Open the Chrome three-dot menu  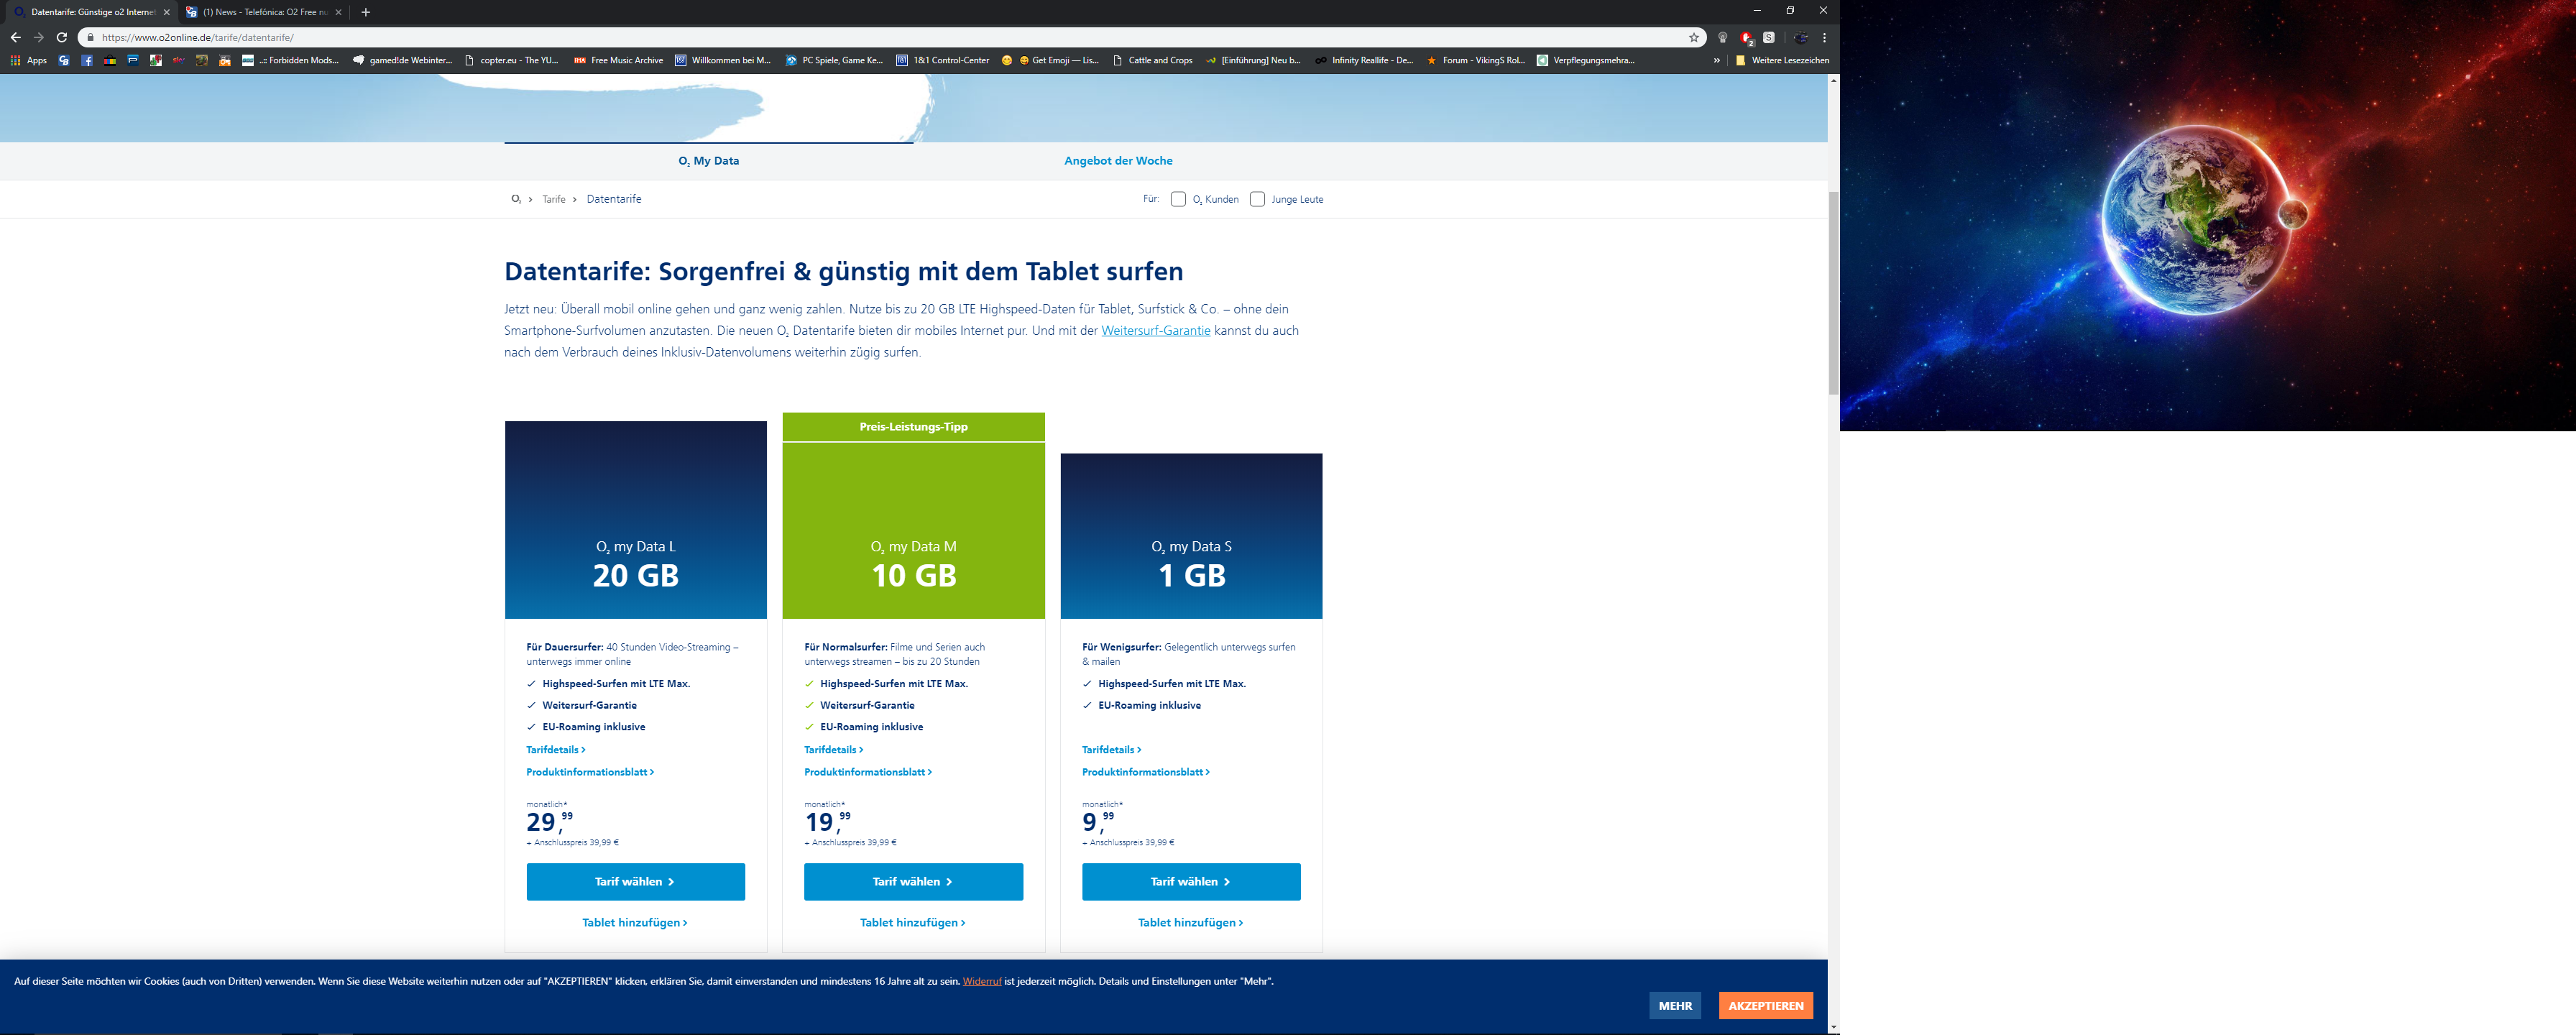(x=1824, y=37)
